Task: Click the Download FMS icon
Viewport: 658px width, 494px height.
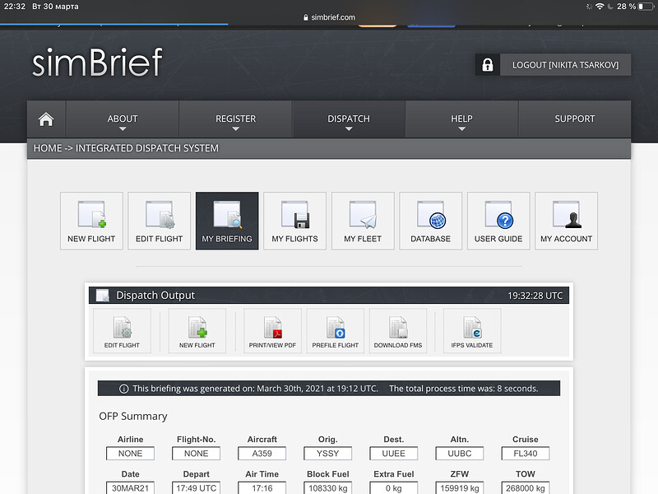Action: click(398, 331)
